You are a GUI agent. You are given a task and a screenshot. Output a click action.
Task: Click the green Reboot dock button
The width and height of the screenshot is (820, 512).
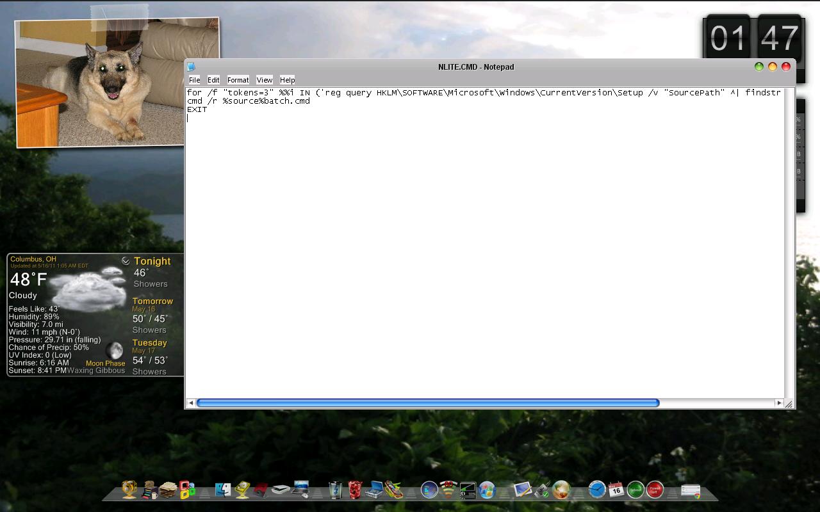(635, 490)
